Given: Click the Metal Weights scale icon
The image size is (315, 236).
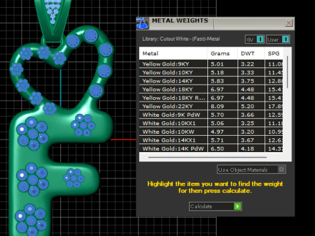Looking at the screenshot, I should tap(142, 24).
